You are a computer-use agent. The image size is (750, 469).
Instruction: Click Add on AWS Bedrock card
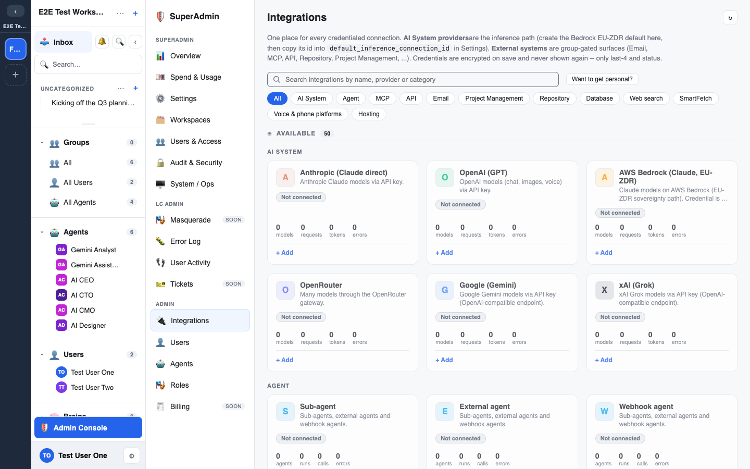(x=604, y=253)
